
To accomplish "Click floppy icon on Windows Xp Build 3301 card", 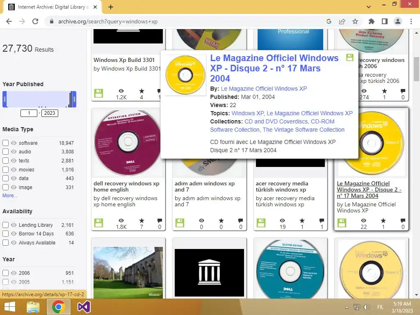I will (98, 93).
